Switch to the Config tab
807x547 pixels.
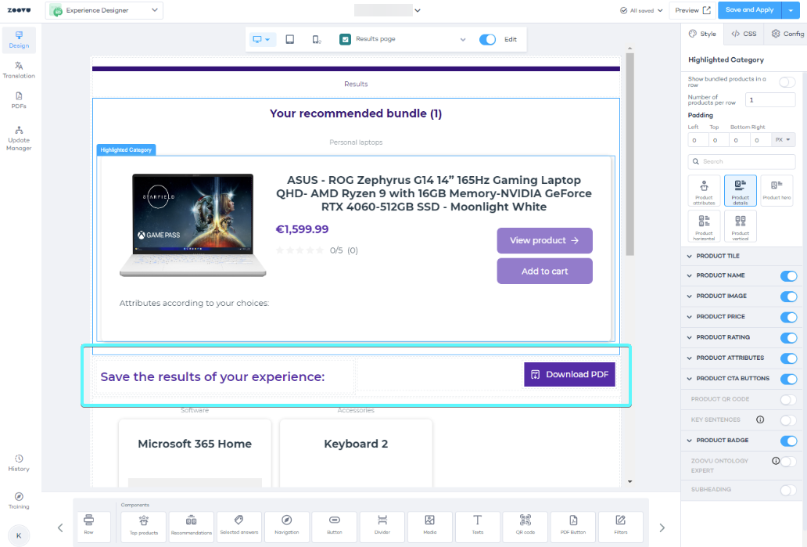click(x=787, y=34)
